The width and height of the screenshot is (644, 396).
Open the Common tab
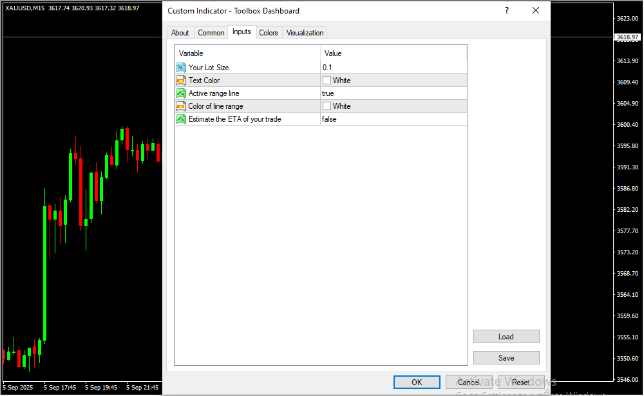[211, 33]
